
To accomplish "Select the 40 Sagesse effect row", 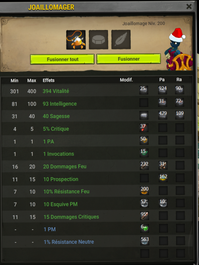I will [97, 116].
